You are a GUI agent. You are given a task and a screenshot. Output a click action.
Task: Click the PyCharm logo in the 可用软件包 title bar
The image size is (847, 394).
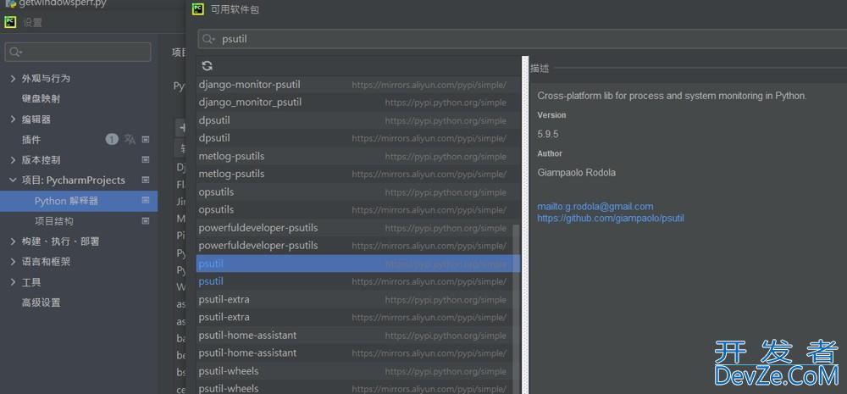pyautogui.click(x=198, y=8)
